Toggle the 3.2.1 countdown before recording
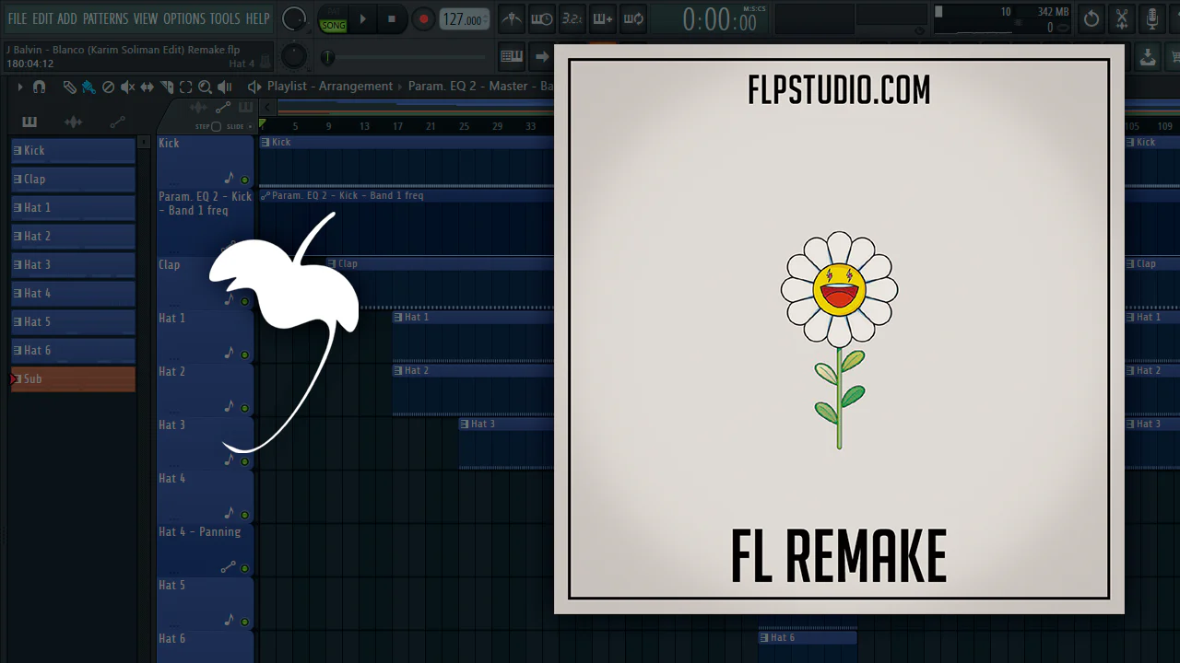The height and width of the screenshot is (663, 1180). coord(572,18)
